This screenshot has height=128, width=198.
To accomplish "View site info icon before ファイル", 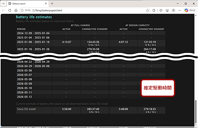I will coord(22,10).
